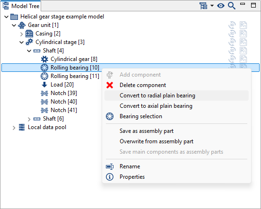The height and width of the screenshot is (209, 261).
Task: Choose Overwrite from assembly part
Action: [176, 141]
